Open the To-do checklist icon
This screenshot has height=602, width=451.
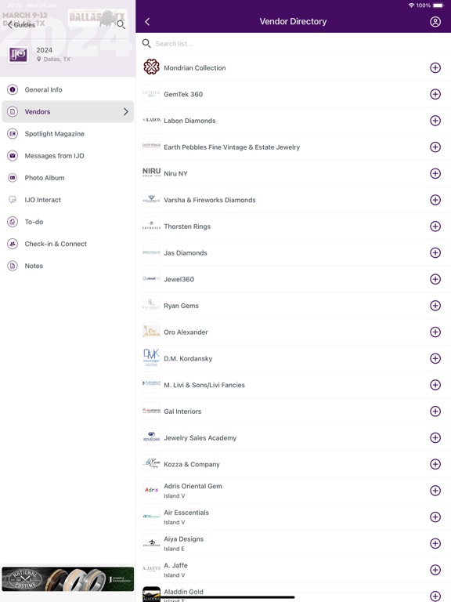pos(13,222)
